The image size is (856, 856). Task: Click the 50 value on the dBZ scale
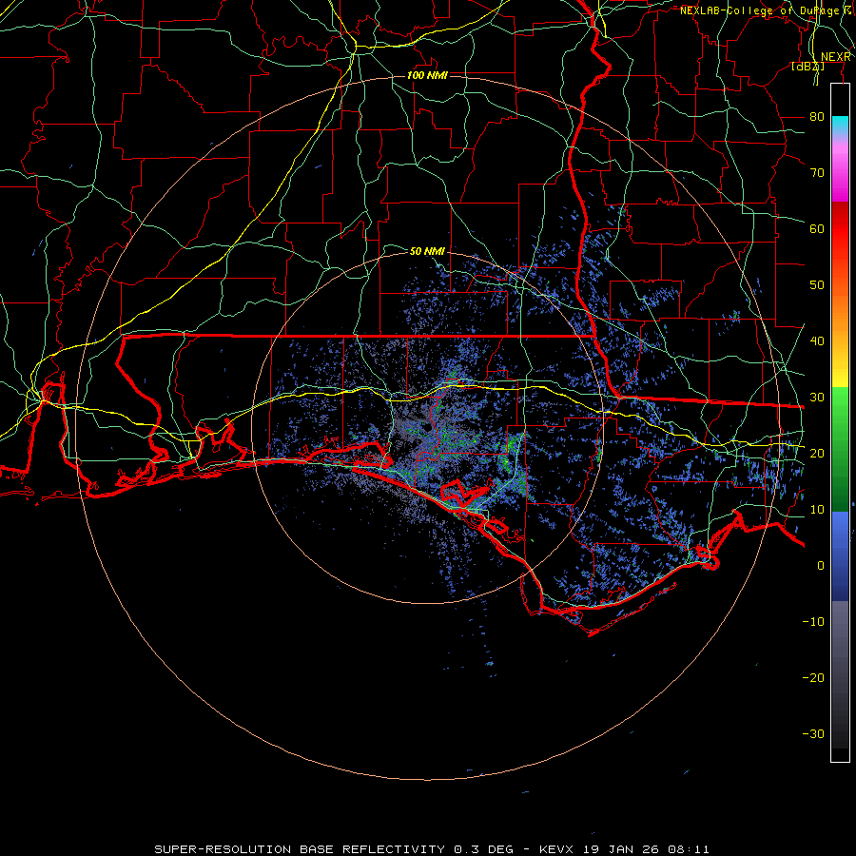(817, 285)
